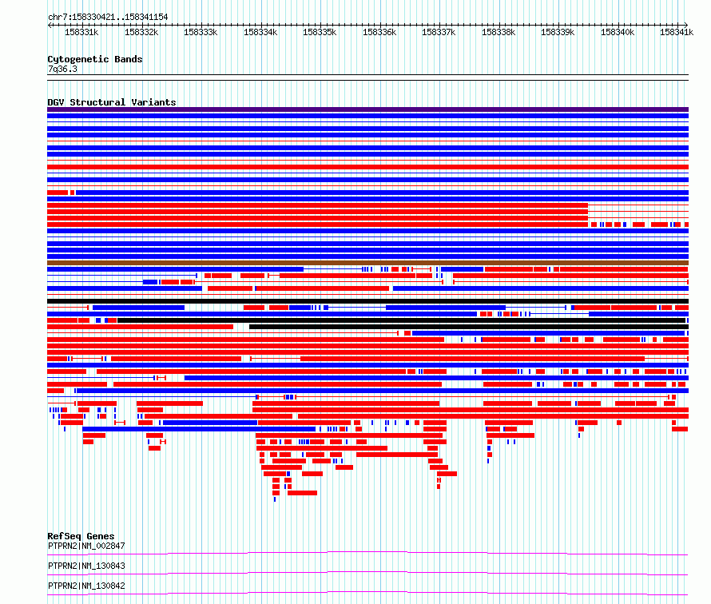Image resolution: width=711 pixels, height=604 pixels.
Task: Select the RefSeq Genes track title
Action: point(81,536)
